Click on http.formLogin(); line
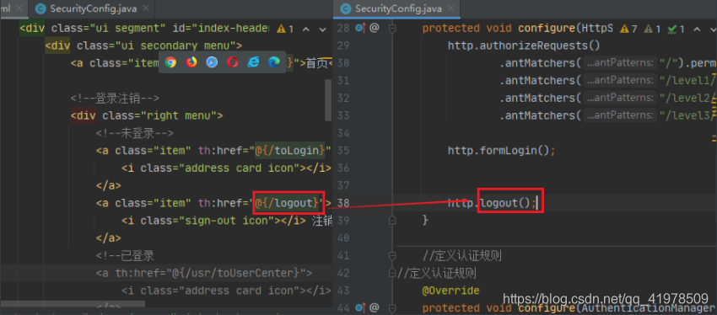 [501, 150]
